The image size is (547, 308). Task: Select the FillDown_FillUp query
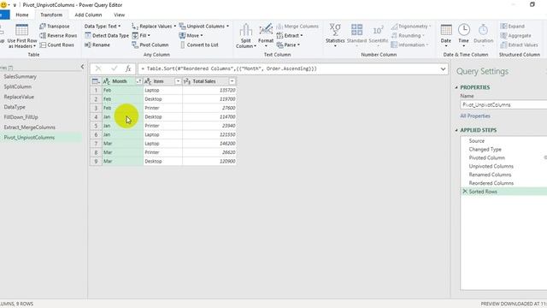coord(21,117)
